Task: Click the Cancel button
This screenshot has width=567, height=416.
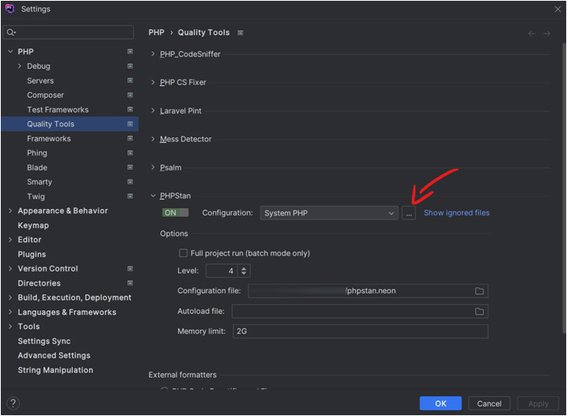Action: 490,403
